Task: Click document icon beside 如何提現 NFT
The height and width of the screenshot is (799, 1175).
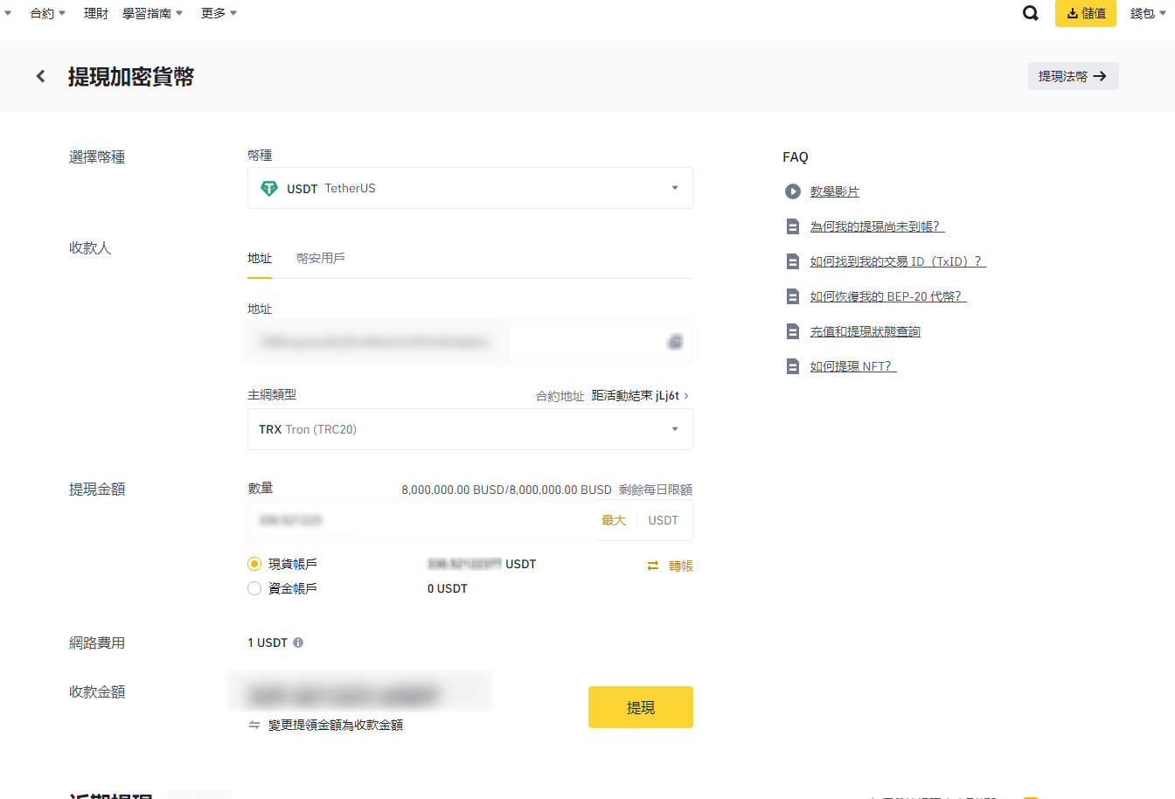Action: click(793, 366)
